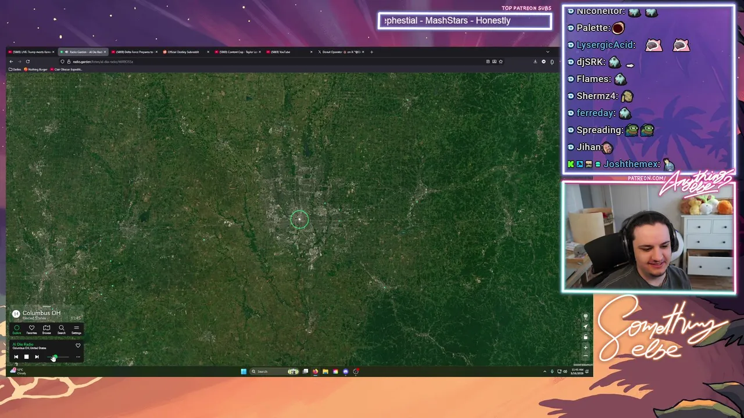Open the weather widget showing Cloudy
The height and width of the screenshot is (418, 744).
tap(17, 372)
